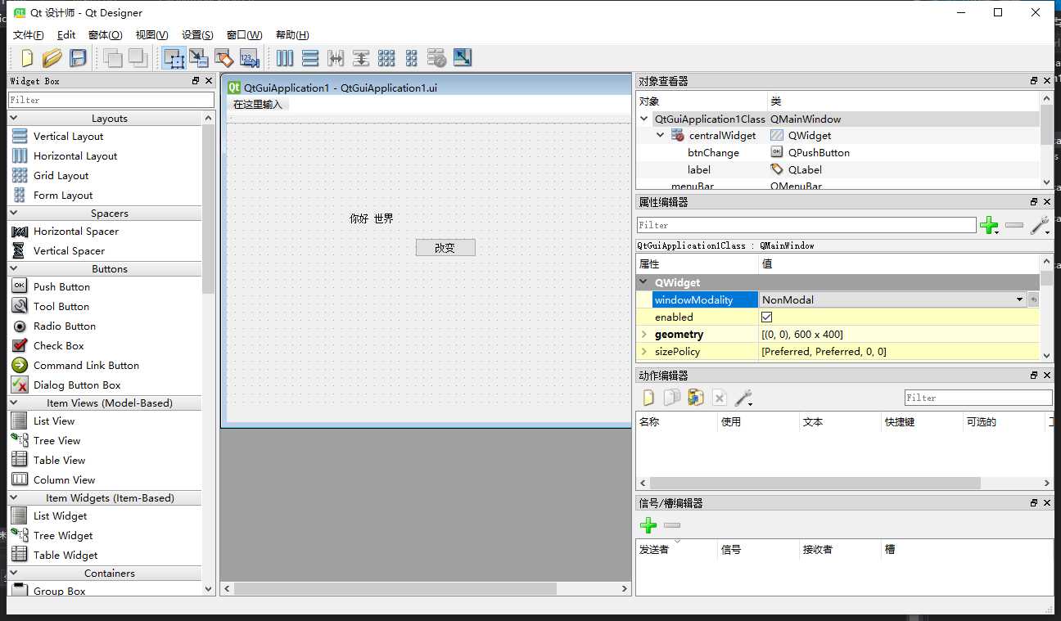Float the Property Editor (属性编辑器) panel

pyautogui.click(x=1034, y=201)
